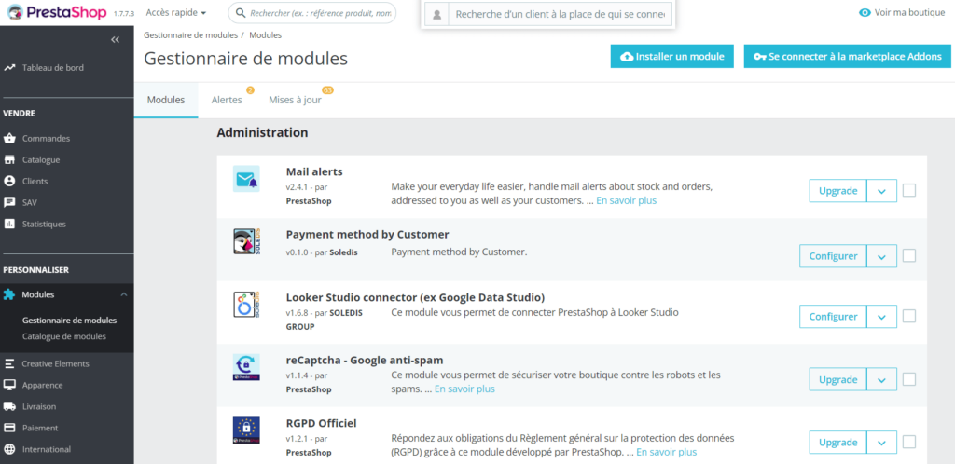Check the RGPD Officiel module checkbox

tap(908, 443)
